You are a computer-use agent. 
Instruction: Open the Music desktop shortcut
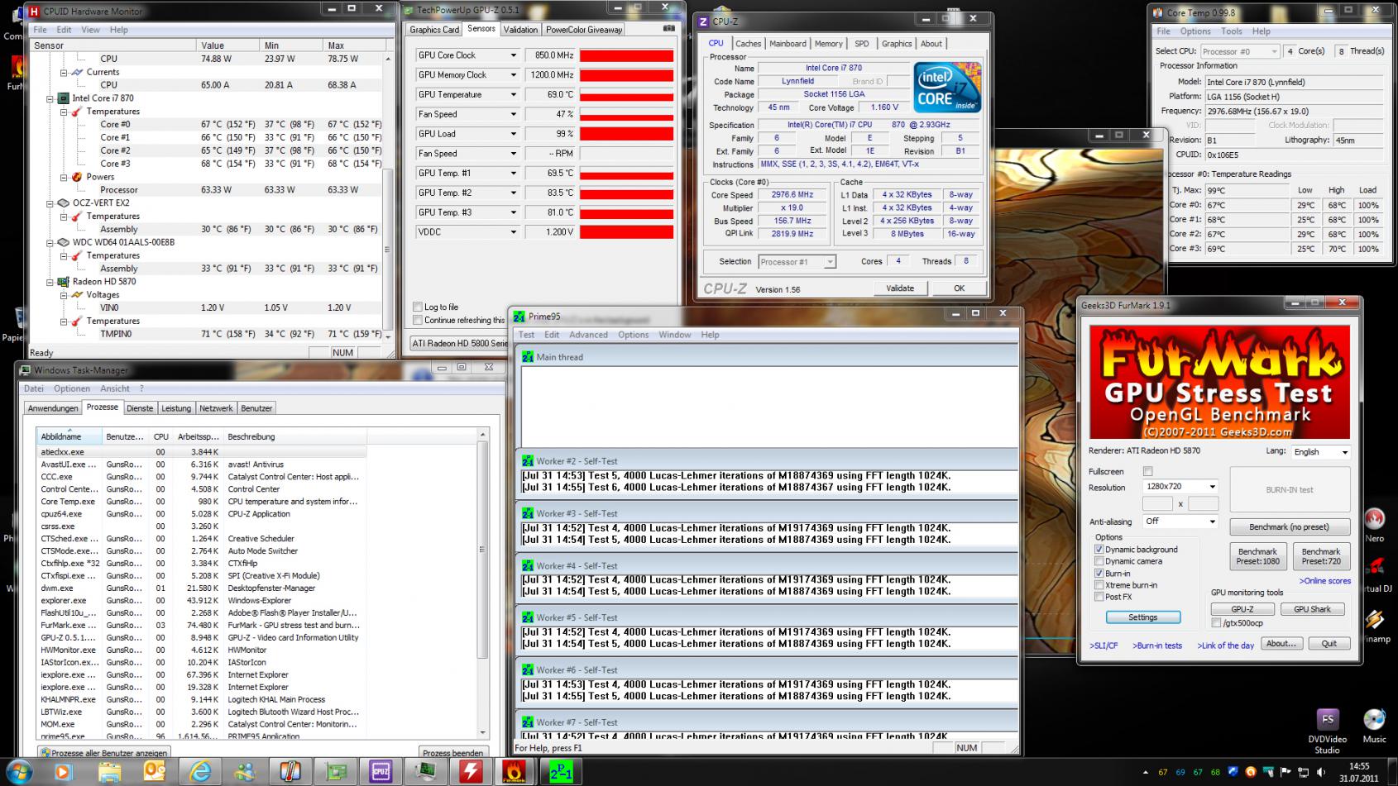point(1374,726)
